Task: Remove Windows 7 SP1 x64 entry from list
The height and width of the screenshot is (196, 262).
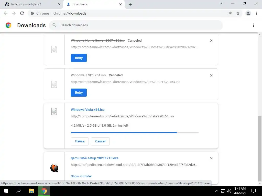Action: tap(211, 75)
